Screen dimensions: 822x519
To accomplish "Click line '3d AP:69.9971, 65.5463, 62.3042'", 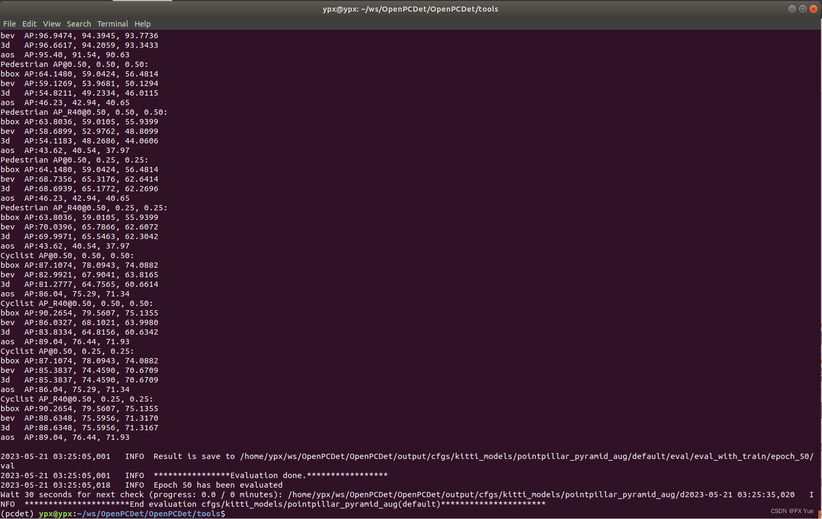I will tap(79, 236).
